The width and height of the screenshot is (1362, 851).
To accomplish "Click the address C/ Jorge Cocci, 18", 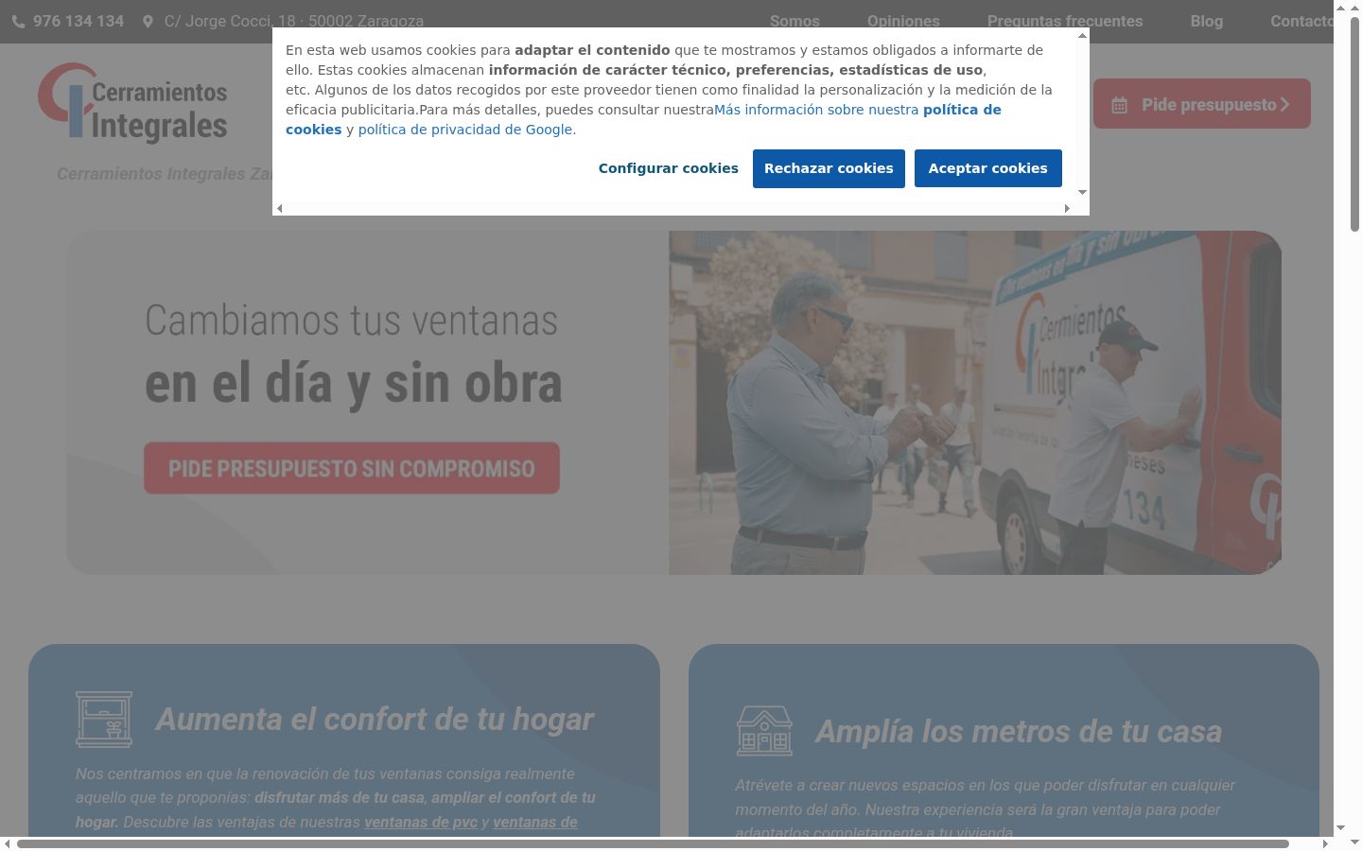I will pyautogui.click(x=294, y=21).
